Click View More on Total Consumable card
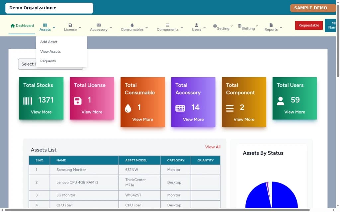Viewport: 340px width, 212px height. point(143,119)
